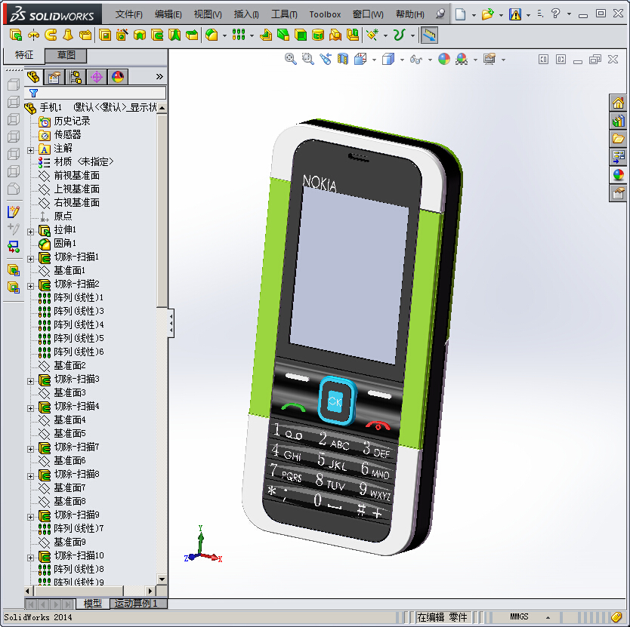Open Curves dropdown arrow
The height and width of the screenshot is (627, 630).
[412, 35]
